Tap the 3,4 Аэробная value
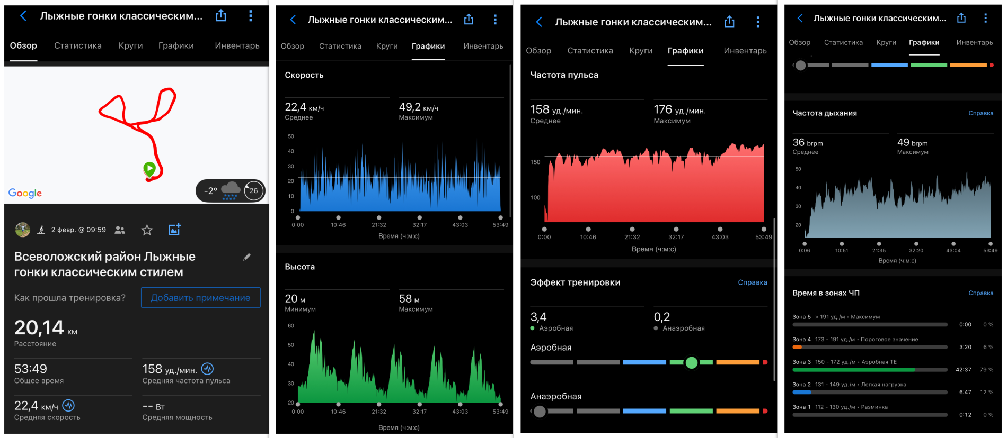The height and width of the screenshot is (438, 1007). point(538,317)
